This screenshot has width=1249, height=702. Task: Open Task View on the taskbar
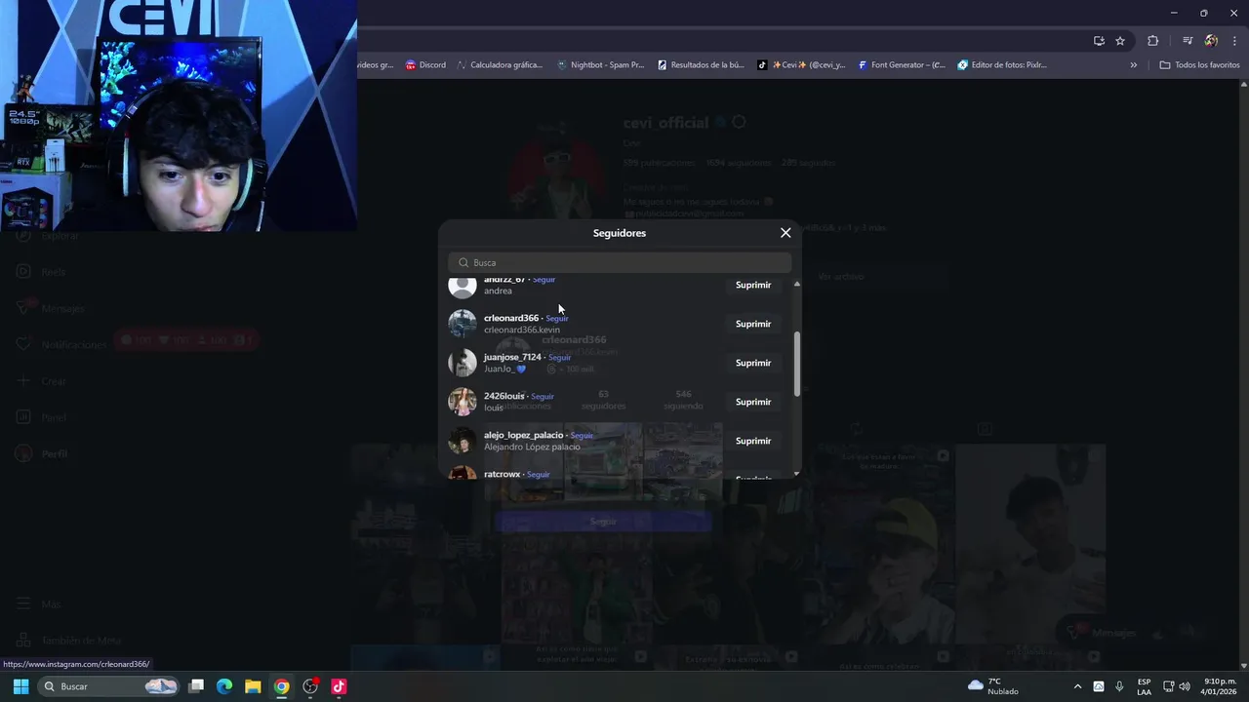pyautogui.click(x=196, y=686)
